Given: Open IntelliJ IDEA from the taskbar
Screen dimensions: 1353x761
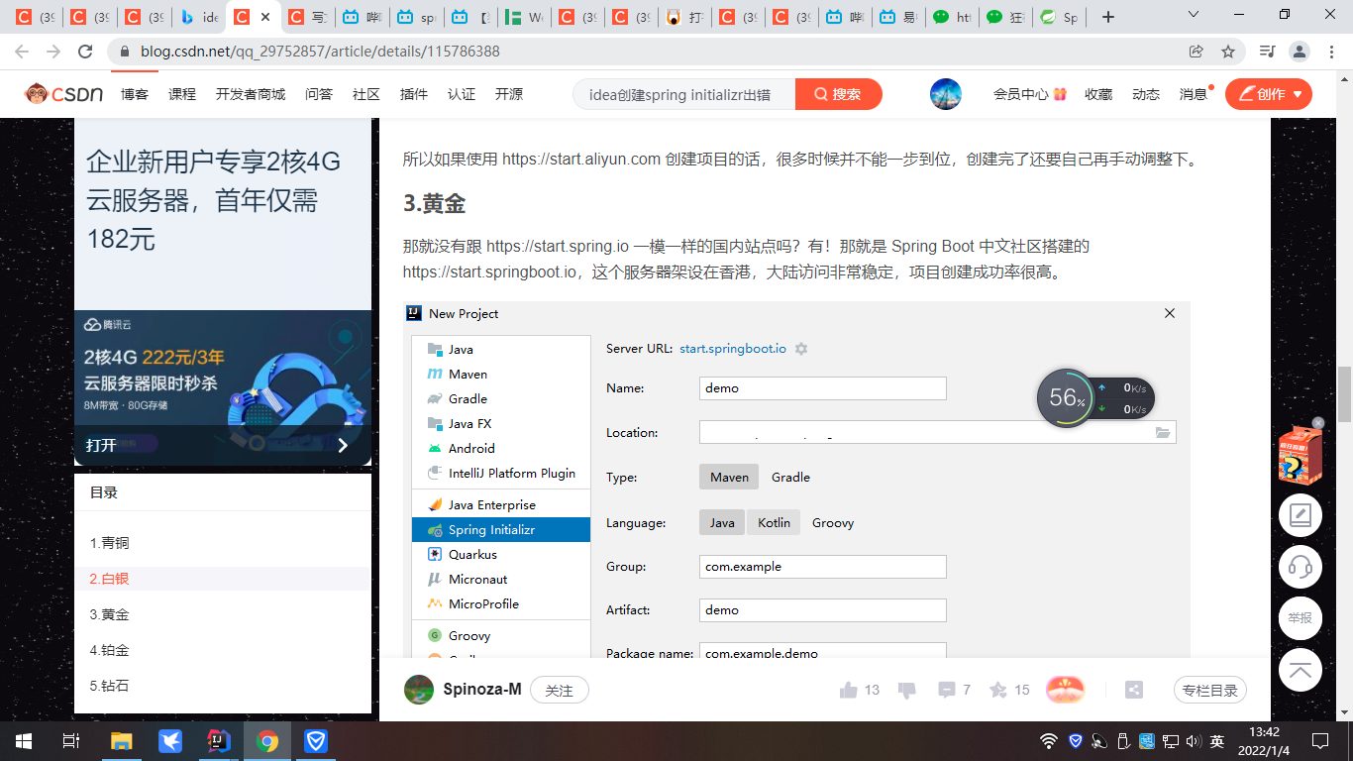Looking at the screenshot, I should pos(219,741).
